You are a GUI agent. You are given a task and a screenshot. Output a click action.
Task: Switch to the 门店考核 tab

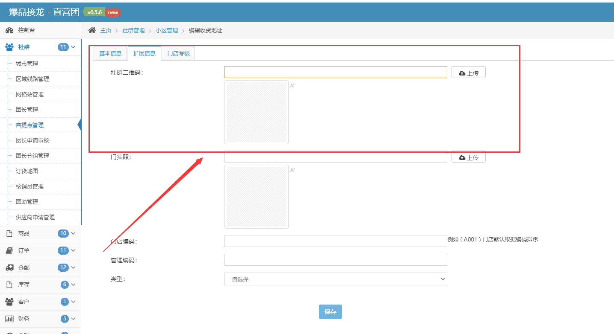coord(178,53)
